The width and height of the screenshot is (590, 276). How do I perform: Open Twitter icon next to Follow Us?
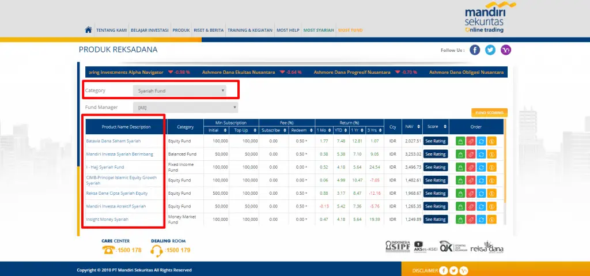pos(490,50)
